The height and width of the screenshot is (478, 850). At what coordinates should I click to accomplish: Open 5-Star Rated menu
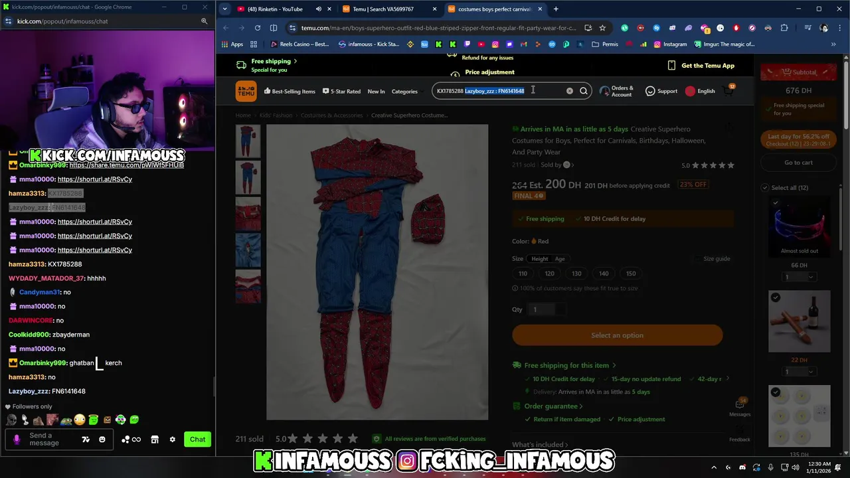(341, 92)
